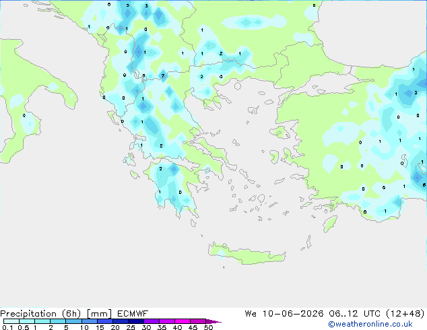Click the [mm] unit label
Screen dimensions: 427x330
pyautogui.click(x=100, y=314)
